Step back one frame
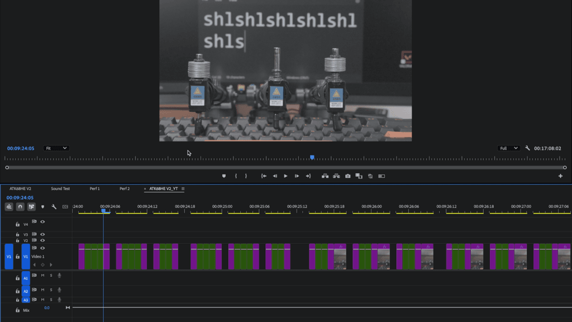The height and width of the screenshot is (322, 572). tap(275, 176)
